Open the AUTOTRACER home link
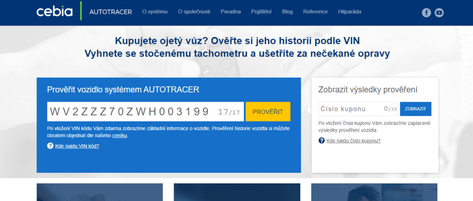Viewport: 473px width, 201px height. click(x=111, y=12)
